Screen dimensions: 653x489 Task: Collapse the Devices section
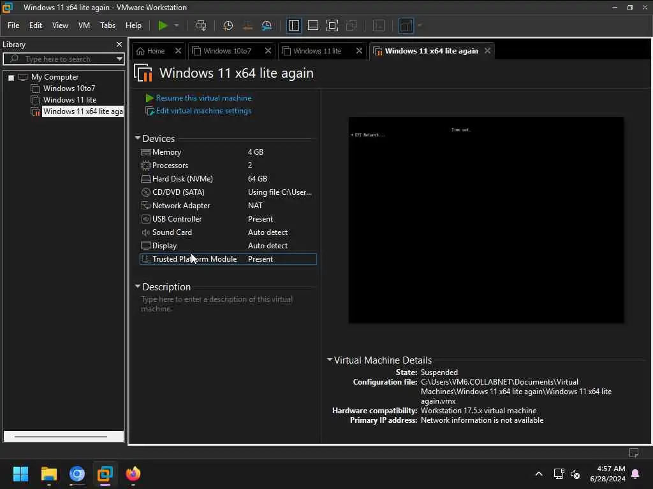[x=138, y=138]
